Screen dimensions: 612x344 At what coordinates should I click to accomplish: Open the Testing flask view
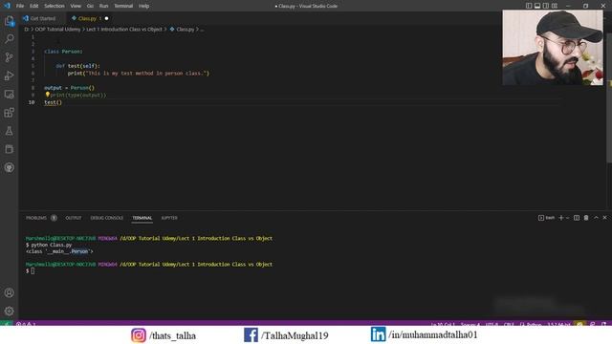[x=9, y=131]
